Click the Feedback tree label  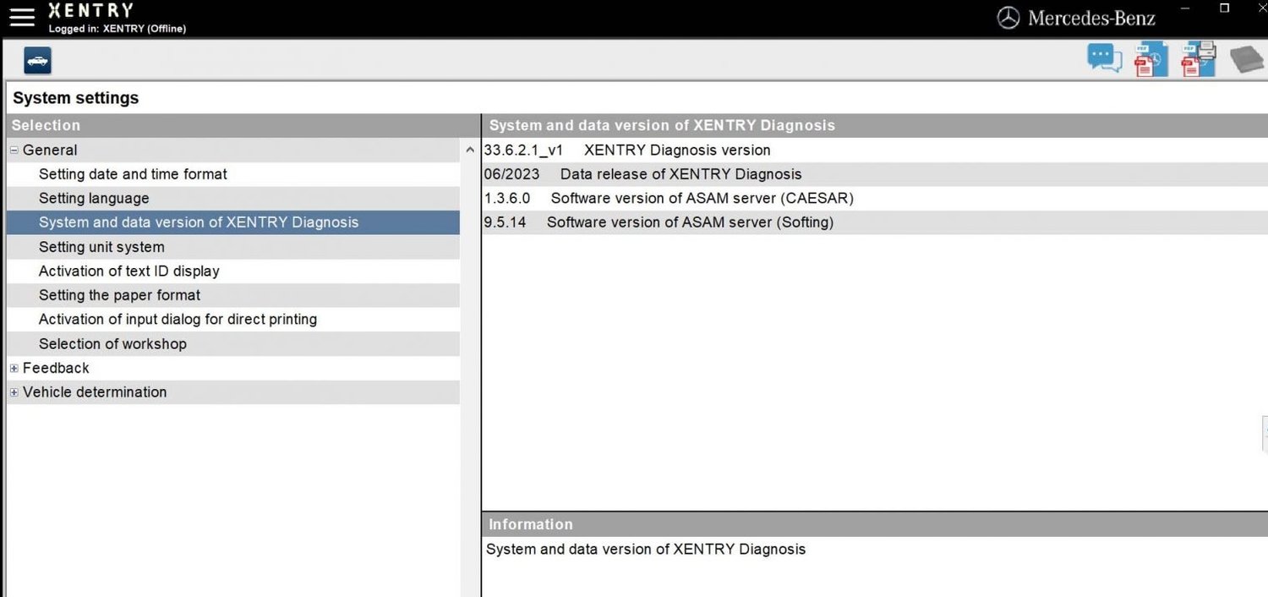click(56, 368)
